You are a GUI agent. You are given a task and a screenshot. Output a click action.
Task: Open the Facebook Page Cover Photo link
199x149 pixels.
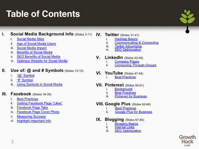pos(38,112)
